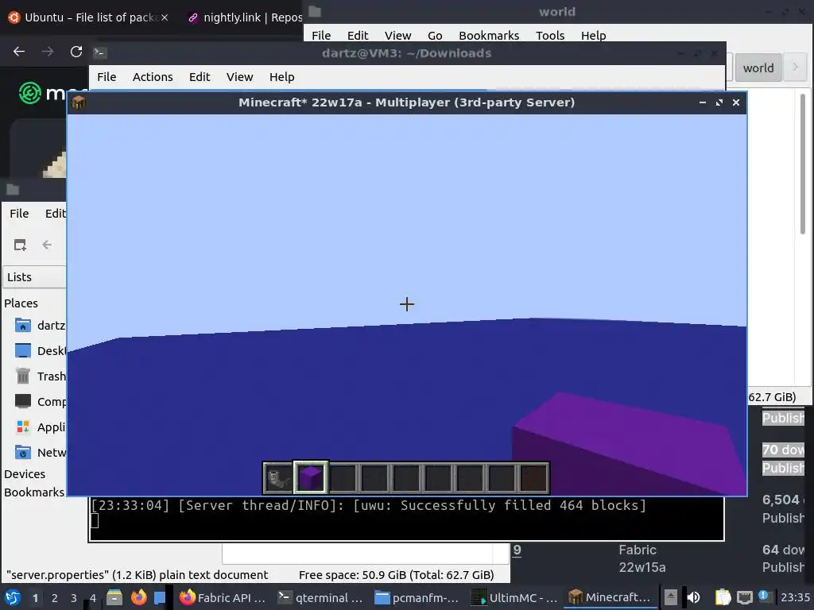Click the Places section header
This screenshot has width=814, height=610.
point(21,303)
